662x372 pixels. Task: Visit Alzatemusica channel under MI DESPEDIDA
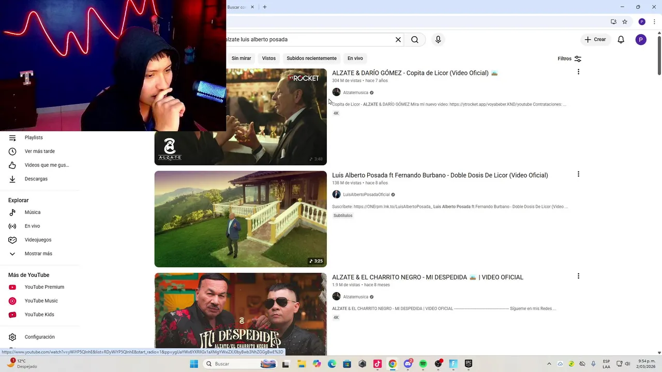tap(355, 297)
